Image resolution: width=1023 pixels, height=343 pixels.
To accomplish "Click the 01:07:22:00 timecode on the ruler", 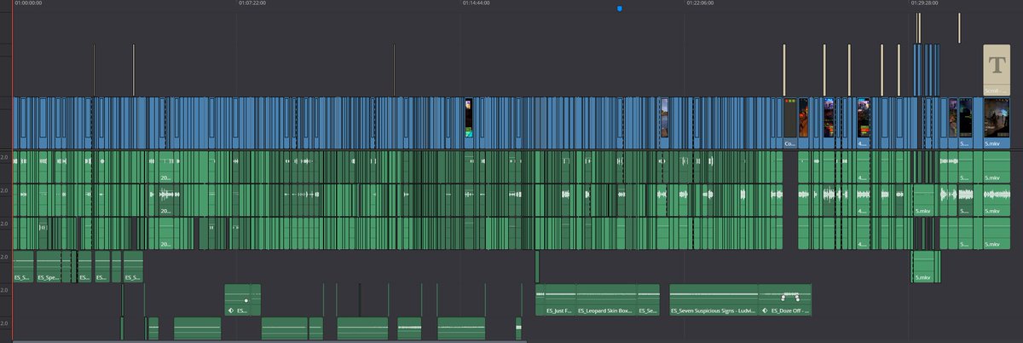I will click(252, 3).
